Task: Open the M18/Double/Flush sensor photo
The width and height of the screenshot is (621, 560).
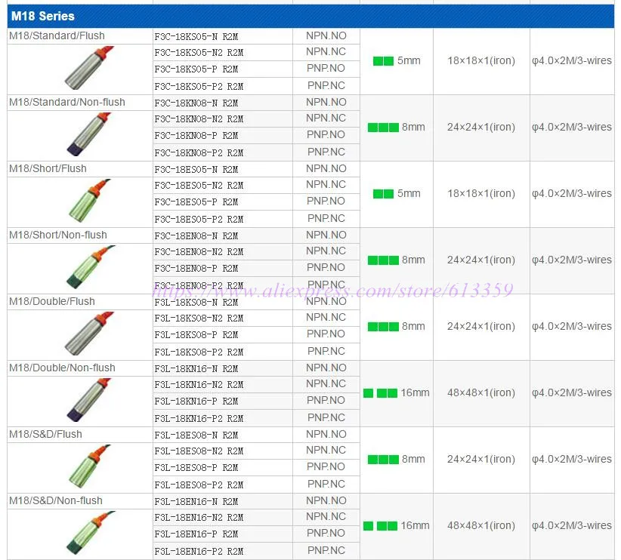Action: tap(89, 334)
